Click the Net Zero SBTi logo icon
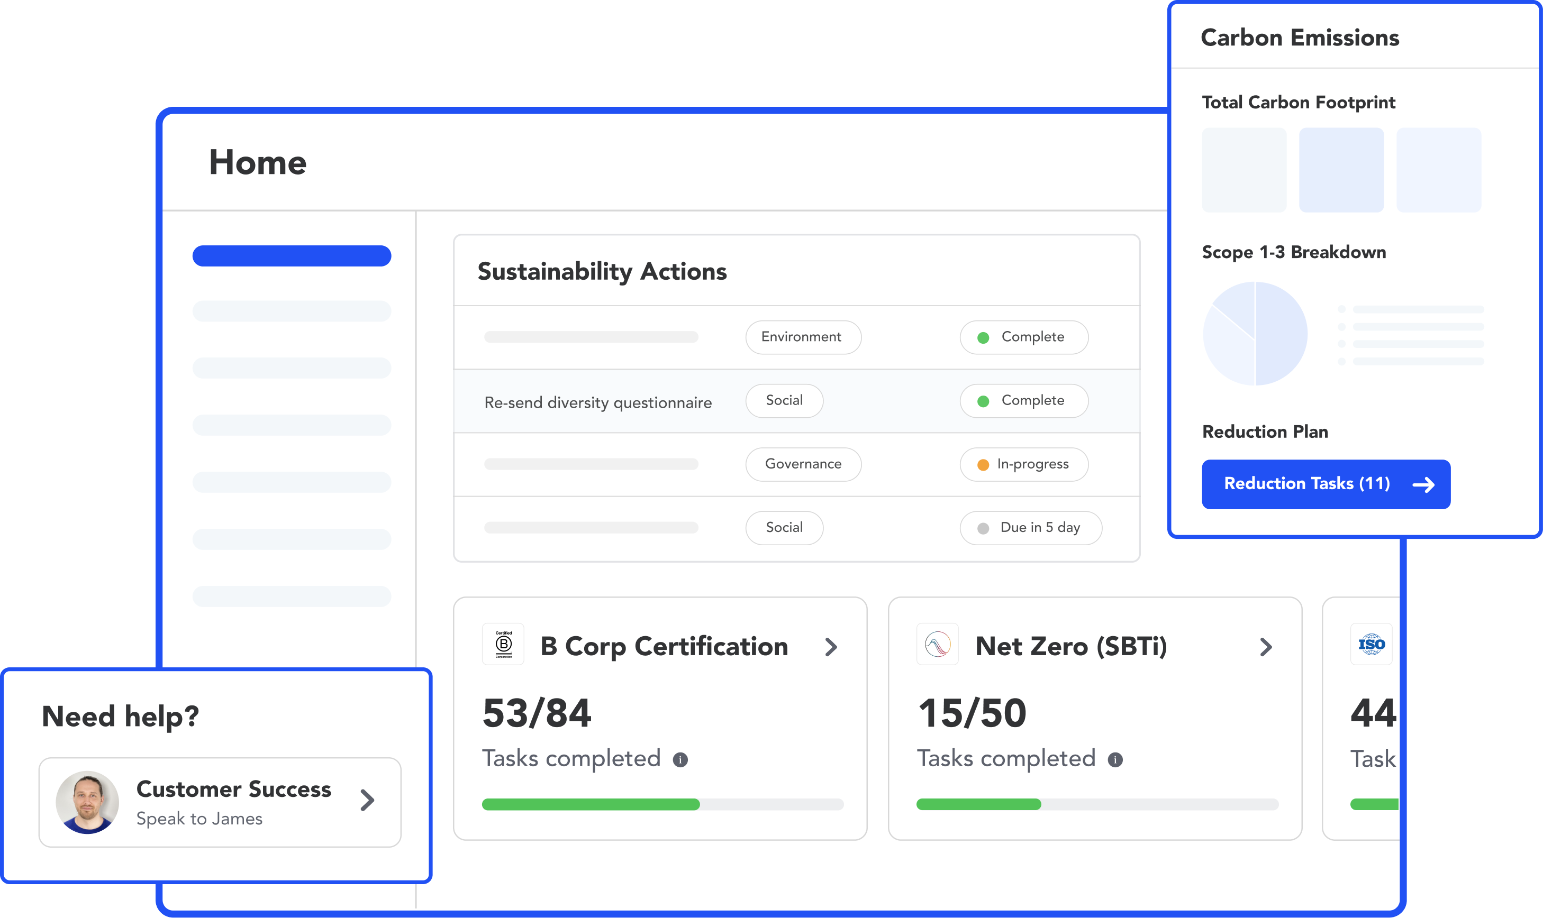This screenshot has width=1543, height=918. click(x=937, y=644)
